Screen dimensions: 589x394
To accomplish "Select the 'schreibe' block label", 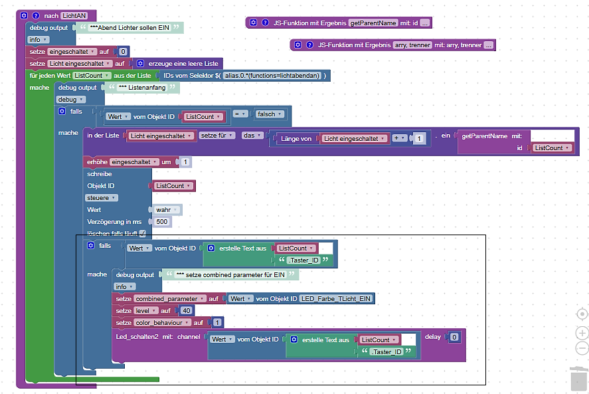I will (x=100, y=174).
